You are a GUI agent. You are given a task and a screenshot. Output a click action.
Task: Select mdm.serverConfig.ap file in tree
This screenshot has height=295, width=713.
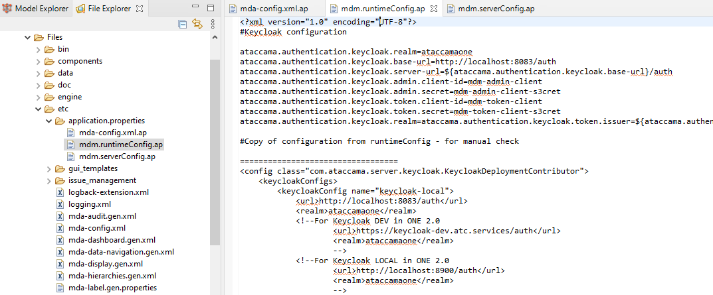116,156
